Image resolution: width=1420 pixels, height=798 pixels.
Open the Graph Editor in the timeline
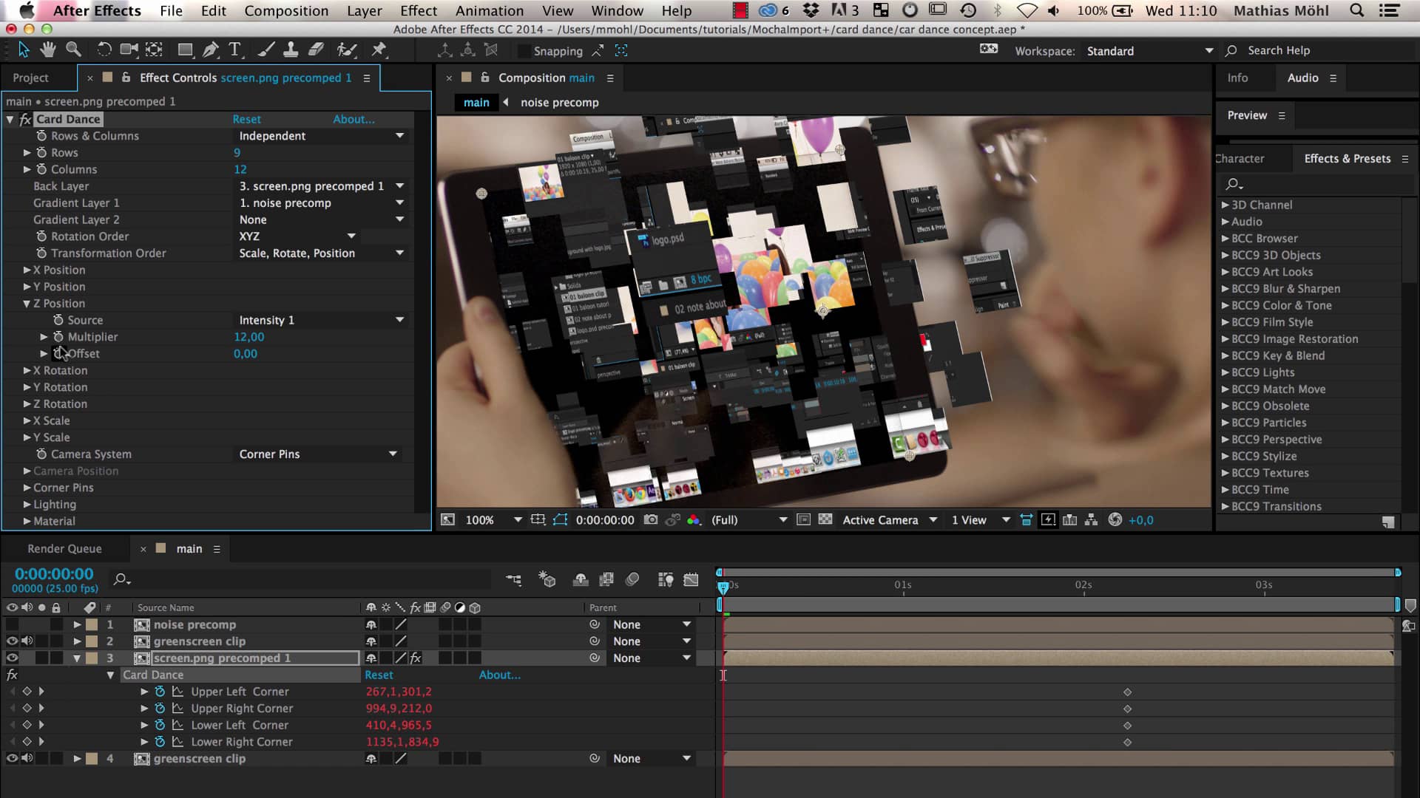point(692,579)
